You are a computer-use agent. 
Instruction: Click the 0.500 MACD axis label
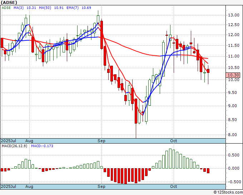234,155
